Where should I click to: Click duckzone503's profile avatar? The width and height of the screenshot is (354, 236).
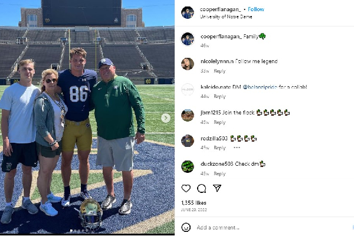[188, 166]
